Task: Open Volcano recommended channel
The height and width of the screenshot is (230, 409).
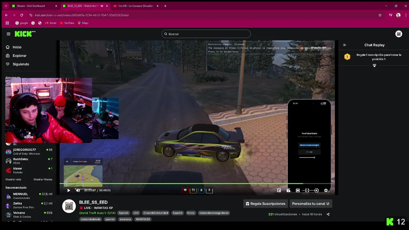Action: click(x=29, y=215)
